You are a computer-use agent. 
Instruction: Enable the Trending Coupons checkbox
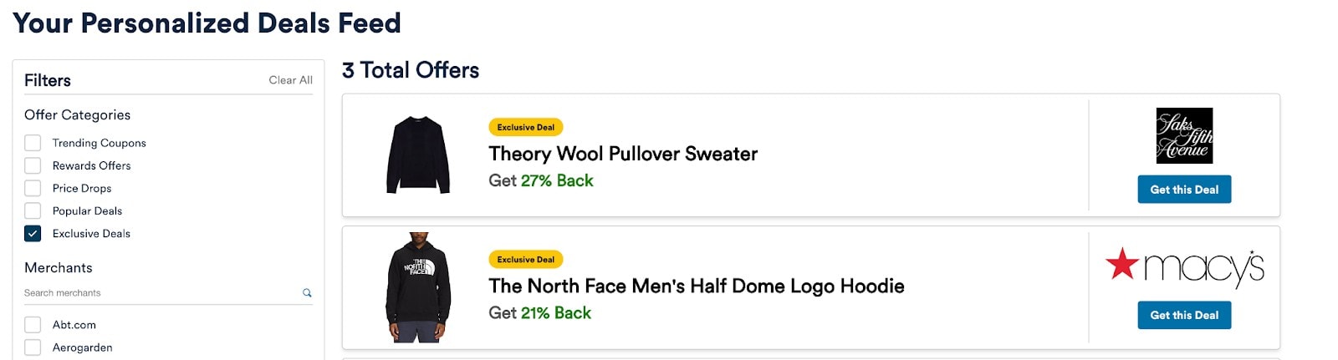(33, 143)
